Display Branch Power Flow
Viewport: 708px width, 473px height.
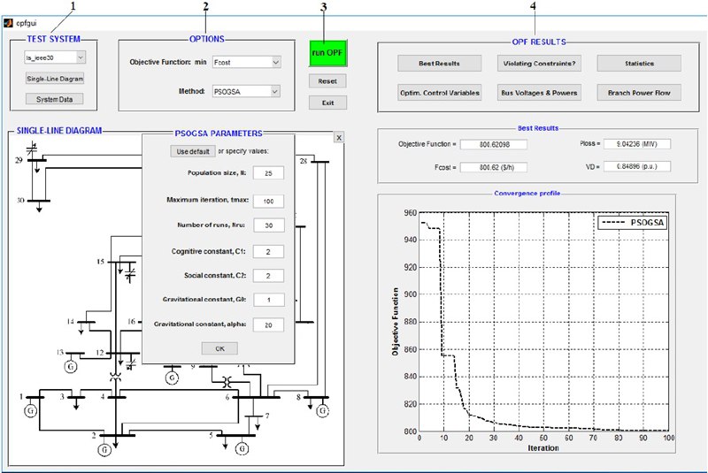[639, 93]
